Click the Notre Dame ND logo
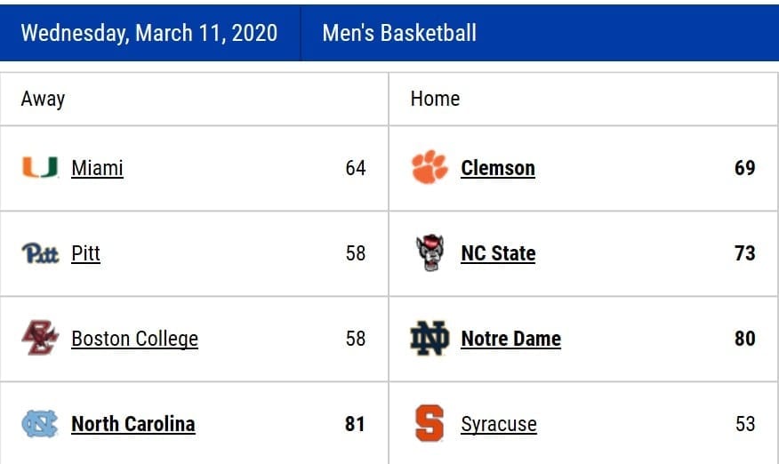Viewport: 779px width, 464px height. click(430, 338)
